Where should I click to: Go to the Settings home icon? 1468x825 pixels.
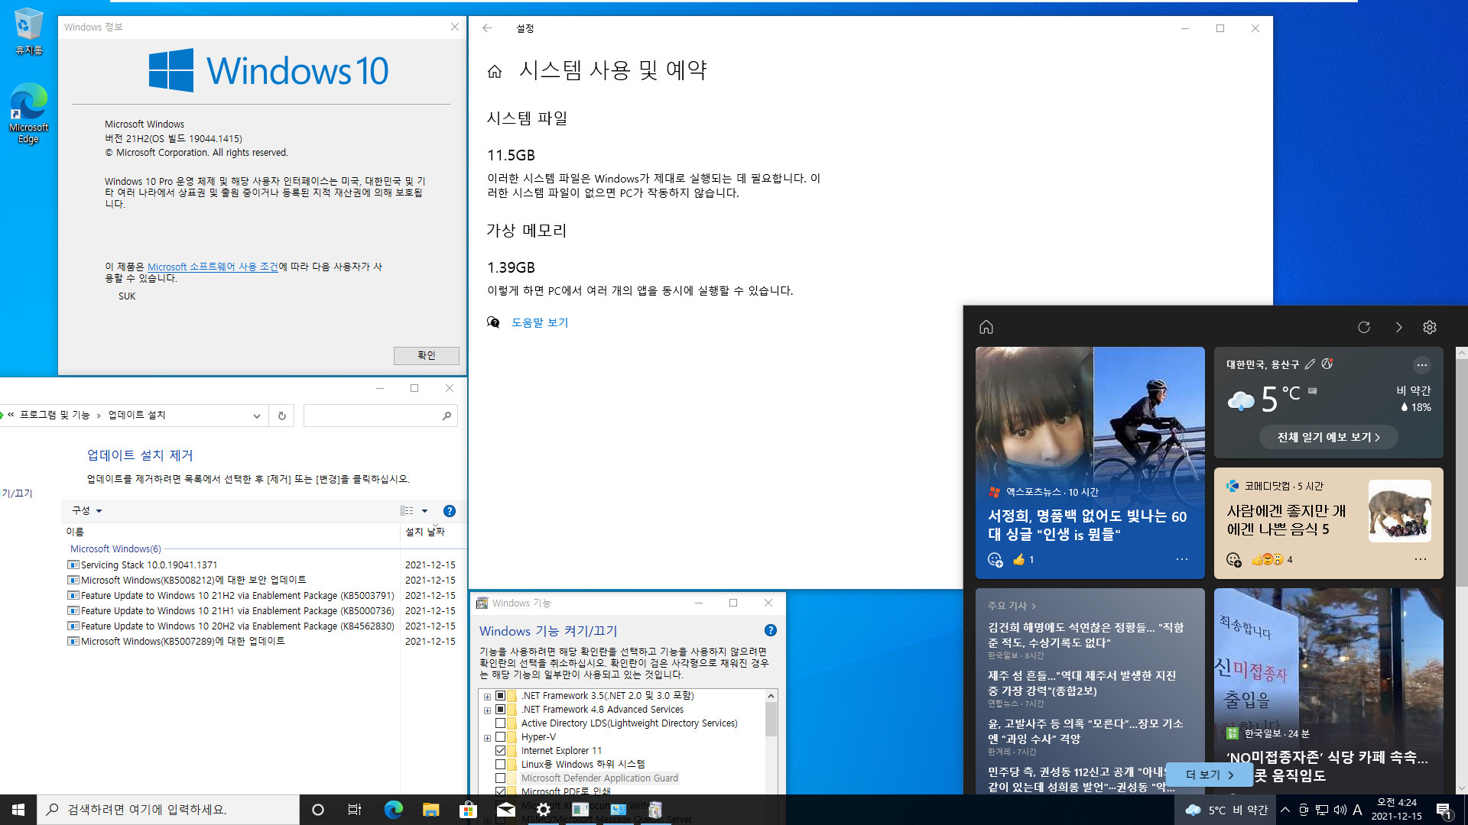coord(495,71)
